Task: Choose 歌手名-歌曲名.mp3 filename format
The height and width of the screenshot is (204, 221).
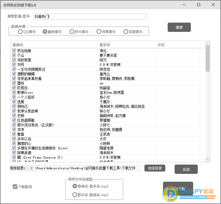Action: pos(75,195)
